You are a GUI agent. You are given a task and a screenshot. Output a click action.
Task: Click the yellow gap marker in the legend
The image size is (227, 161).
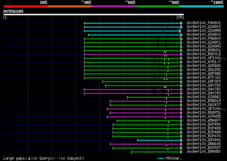point(29,159)
